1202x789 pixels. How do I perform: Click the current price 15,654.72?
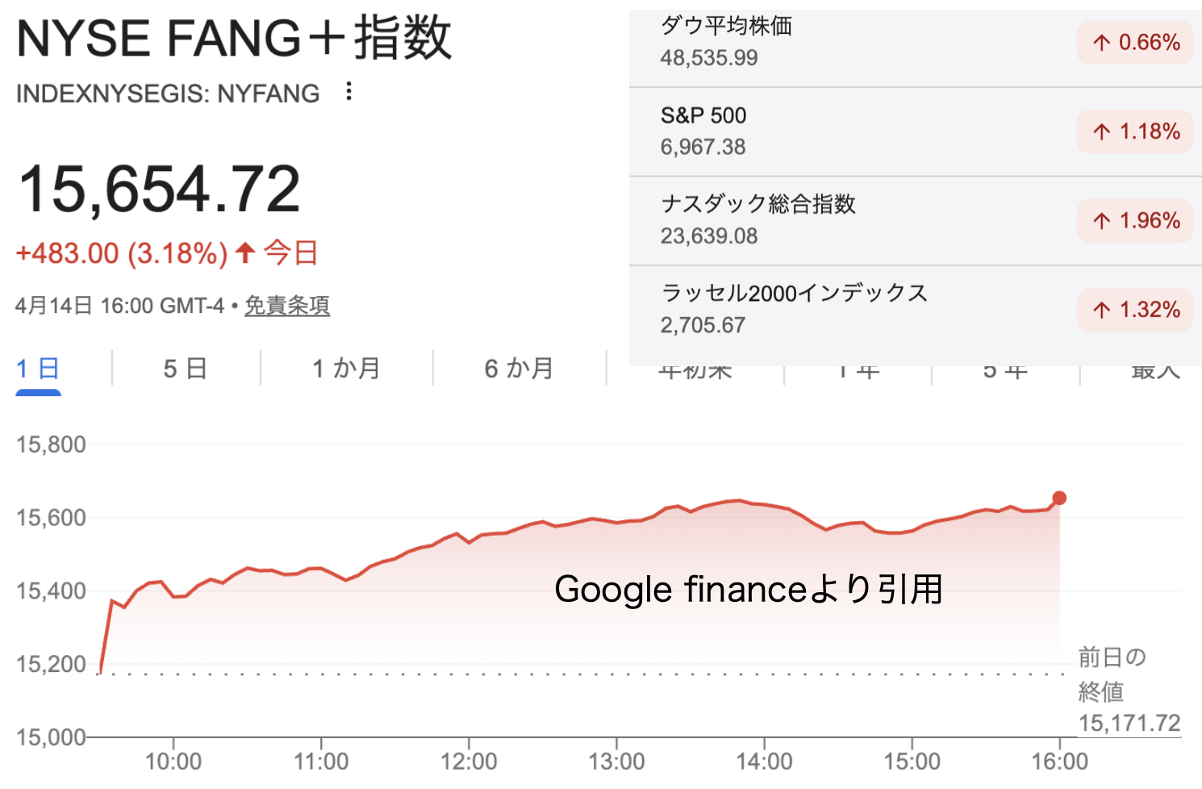click(159, 190)
